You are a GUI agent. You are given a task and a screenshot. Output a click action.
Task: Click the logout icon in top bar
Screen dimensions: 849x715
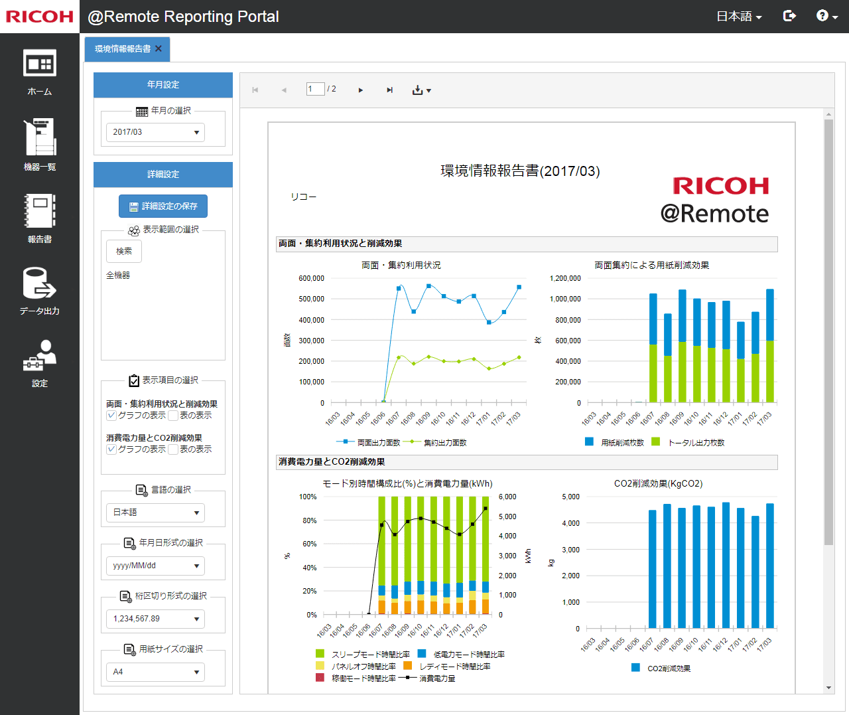click(789, 16)
